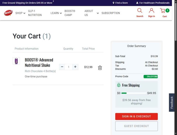
Task: Click the Free Shipping box icon
Action: point(119,85)
